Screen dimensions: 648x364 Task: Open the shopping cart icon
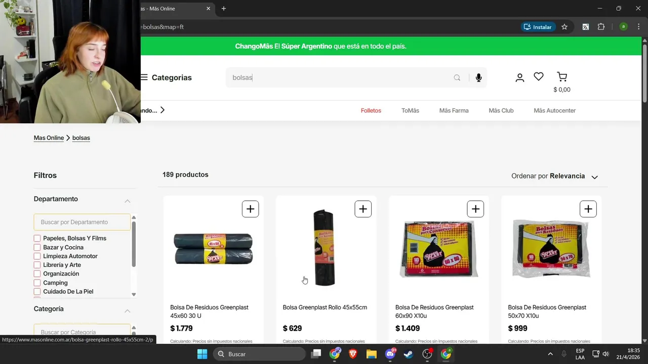[562, 77]
